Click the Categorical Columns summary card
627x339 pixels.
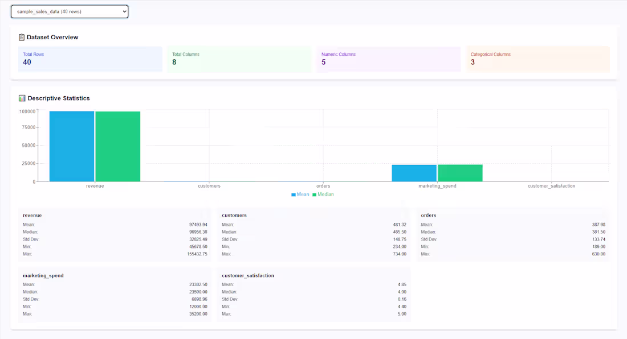(537, 59)
